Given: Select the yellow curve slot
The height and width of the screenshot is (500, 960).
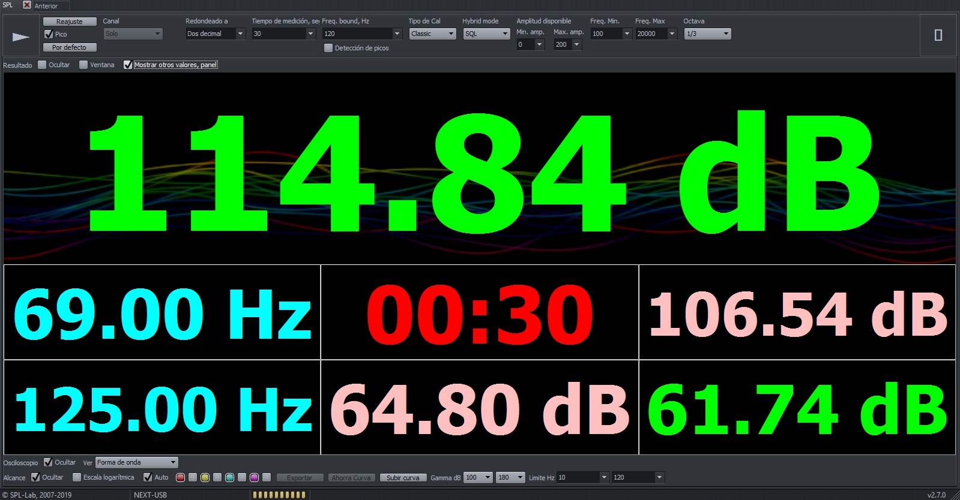Looking at the screenshot, I should click(x=205, y=477).
